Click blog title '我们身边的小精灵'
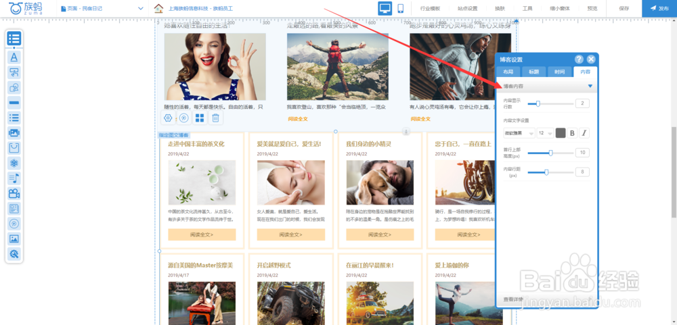The width and height of the screenshot is (677, 325). [369, 144]
